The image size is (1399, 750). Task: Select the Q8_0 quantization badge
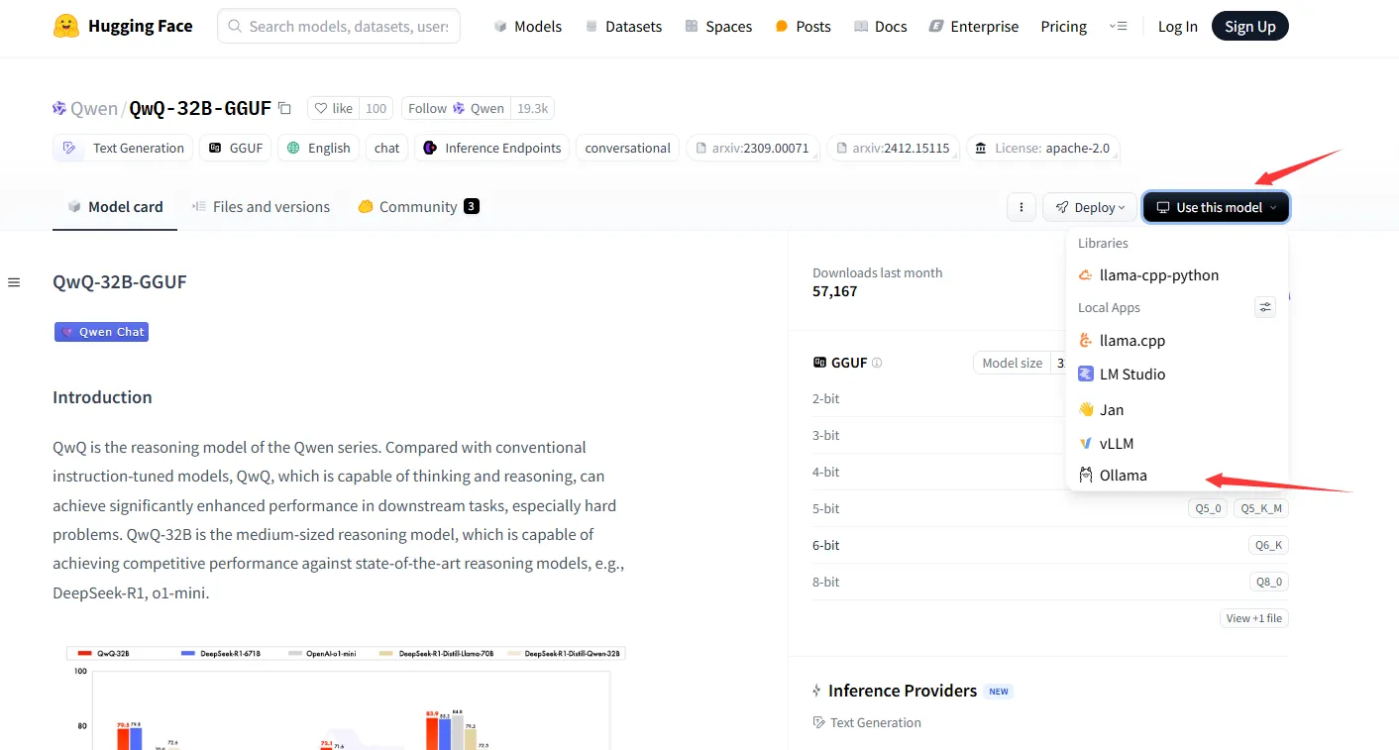1269,582
